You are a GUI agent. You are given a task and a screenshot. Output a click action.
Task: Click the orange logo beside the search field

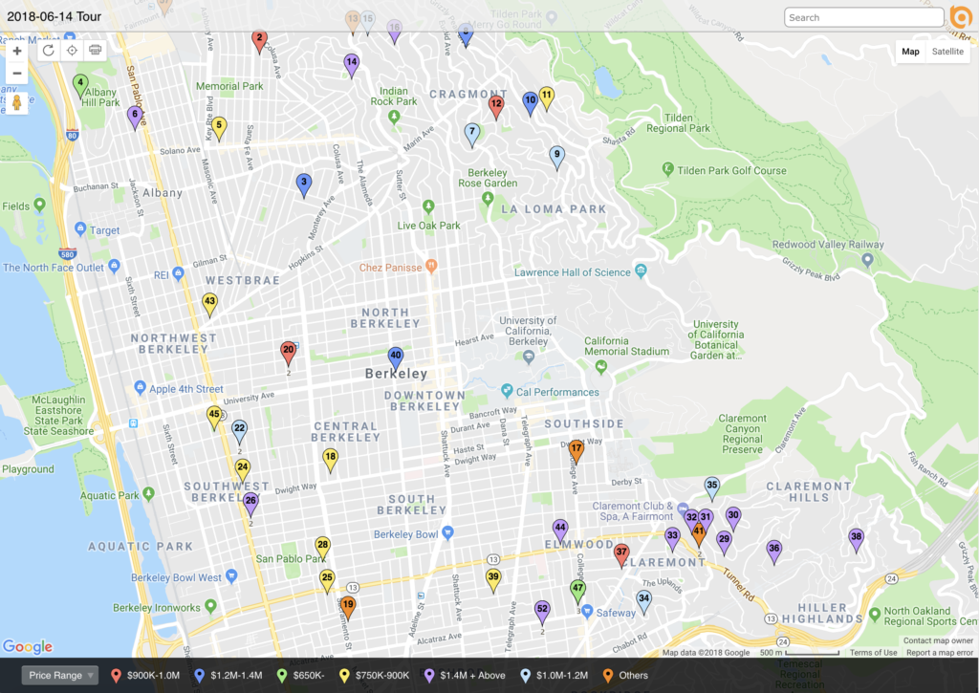point(961,17)
